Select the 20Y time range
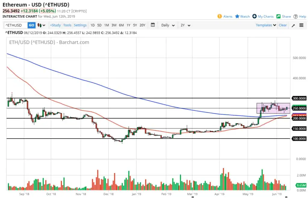The height and width of the screenshot is (198, 308). click(x=142, y=25)
